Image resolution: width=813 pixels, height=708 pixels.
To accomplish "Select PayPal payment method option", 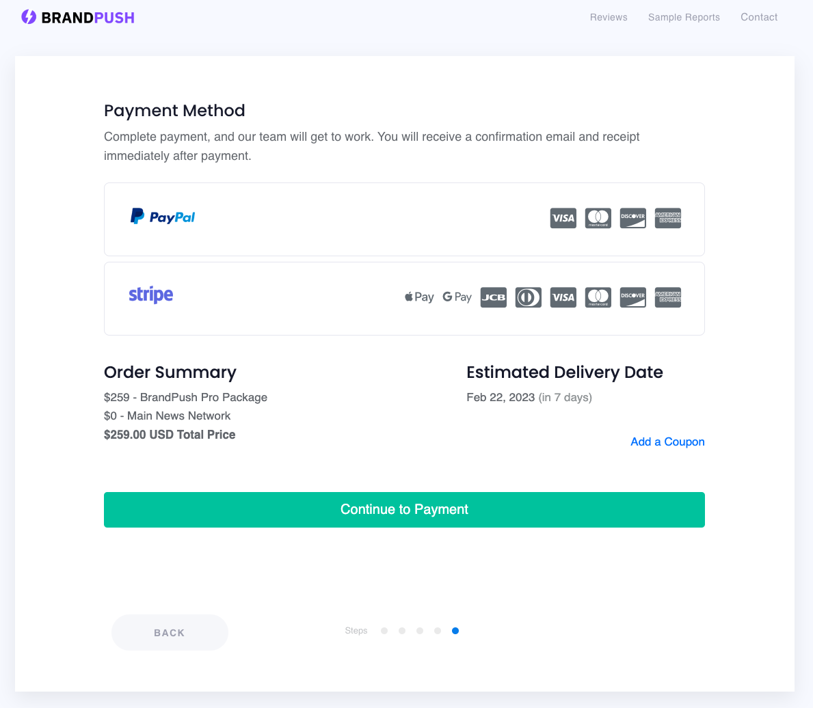I will (x=404, y=219).
